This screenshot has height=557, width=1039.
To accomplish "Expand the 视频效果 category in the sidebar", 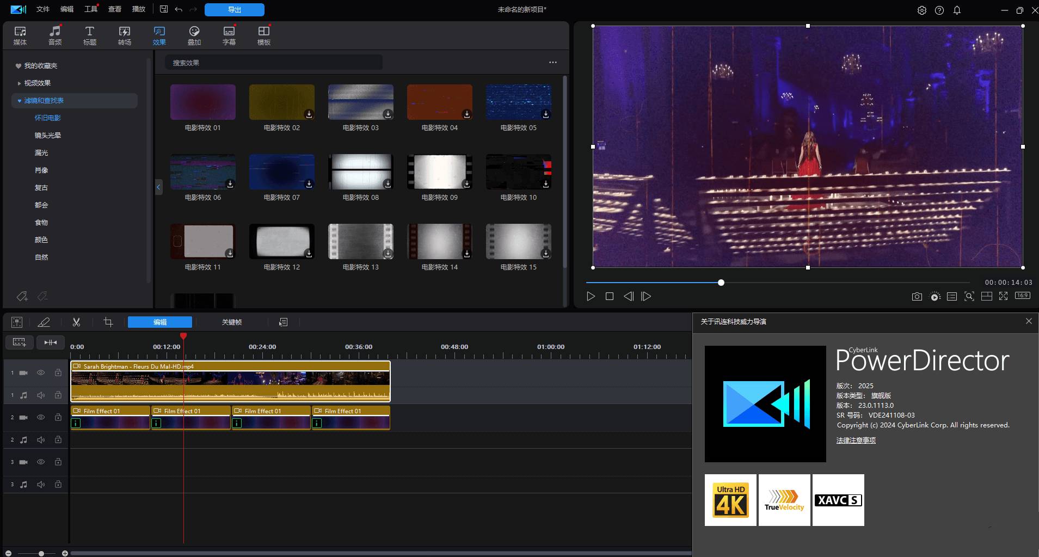I will (x=20, y=83).
